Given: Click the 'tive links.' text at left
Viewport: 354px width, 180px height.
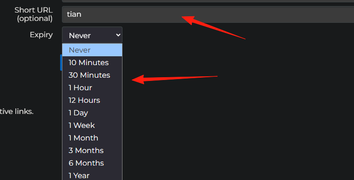Looking at the screenshot, I should tap(17, 111).
